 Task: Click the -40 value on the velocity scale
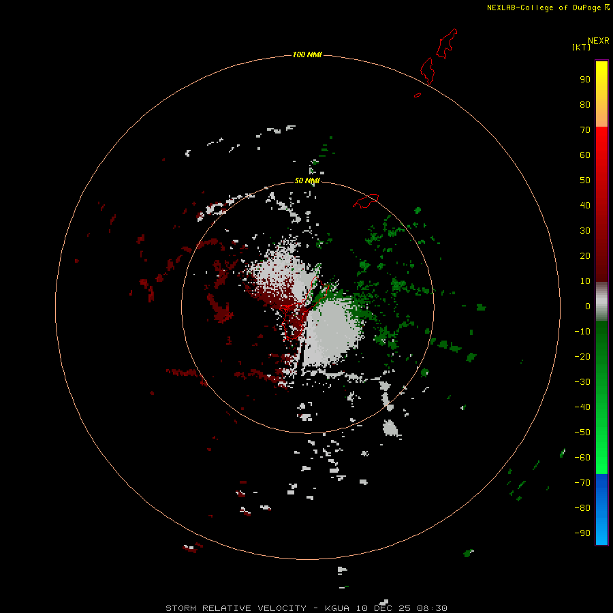coord(582,407)
